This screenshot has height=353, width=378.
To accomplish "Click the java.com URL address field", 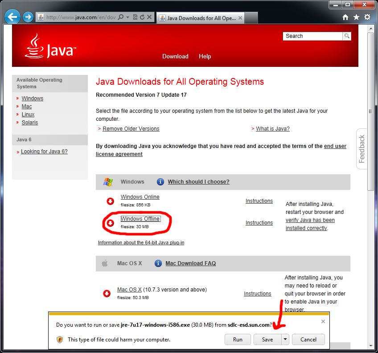I will pos(81,17).
